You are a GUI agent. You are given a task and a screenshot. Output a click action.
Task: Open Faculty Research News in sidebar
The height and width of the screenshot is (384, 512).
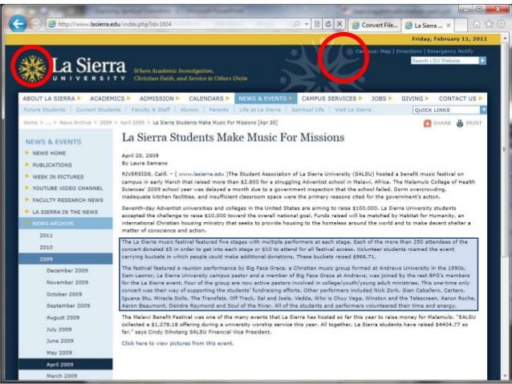pos(67,200)
